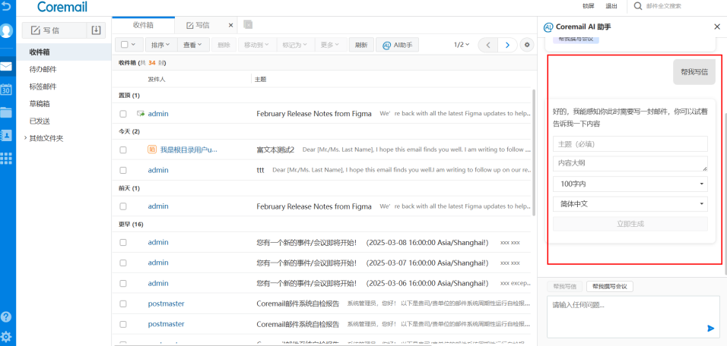This screenshot has height=346, width=727.
Task: Open the apps grid icon in sidebar
Action: tap(6, 158)
